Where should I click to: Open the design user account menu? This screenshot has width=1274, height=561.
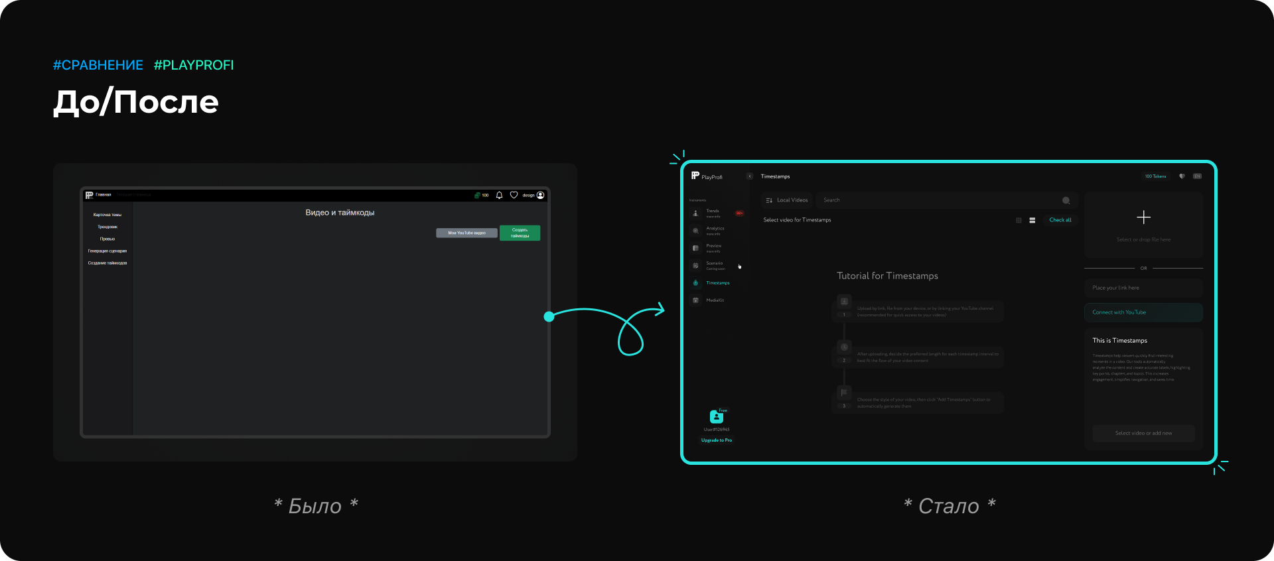[533, 195]
